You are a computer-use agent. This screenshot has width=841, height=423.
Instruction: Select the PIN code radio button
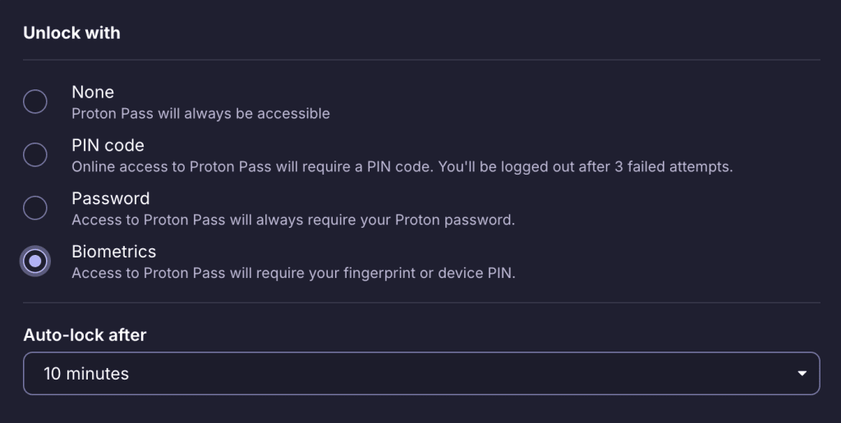click(35, 155)
